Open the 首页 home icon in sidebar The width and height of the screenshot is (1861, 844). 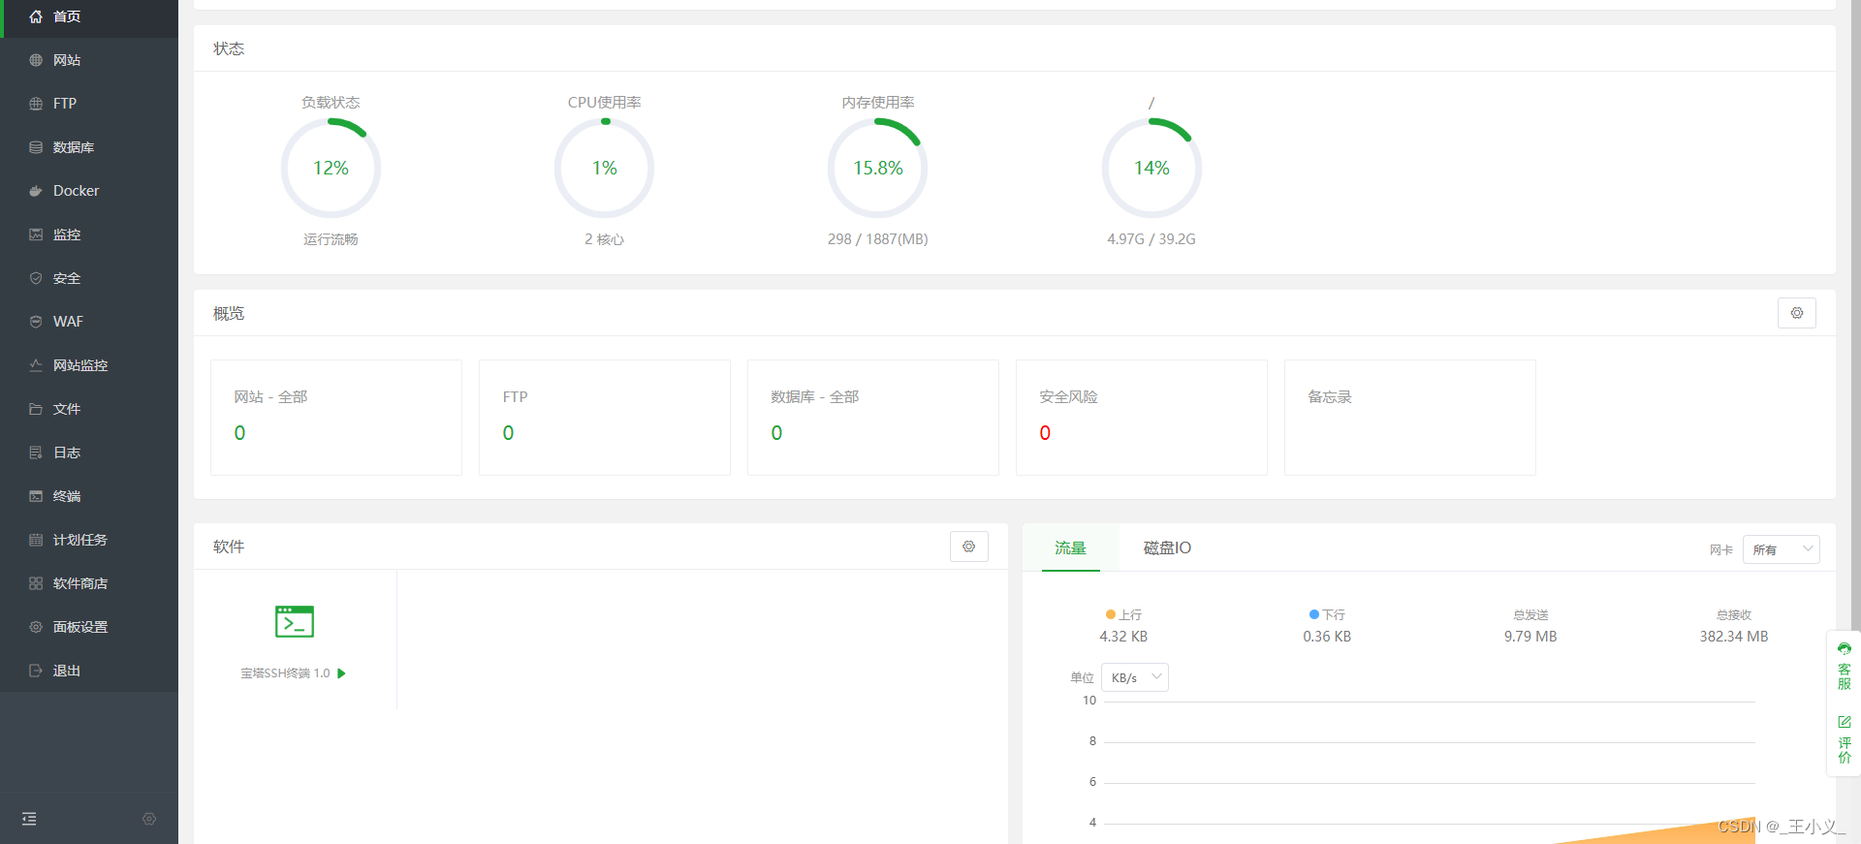(36, 16)
